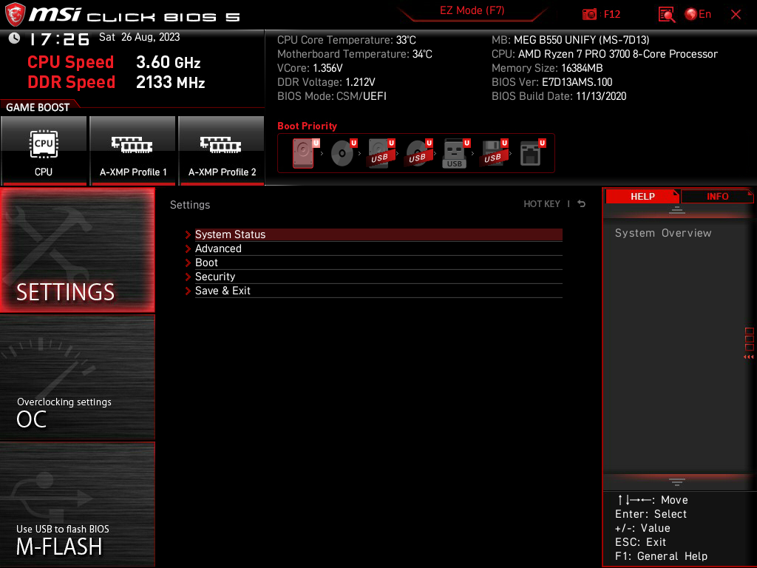Open the Advanced settings entry
This screenshot has height=568, width=757.
378,248
